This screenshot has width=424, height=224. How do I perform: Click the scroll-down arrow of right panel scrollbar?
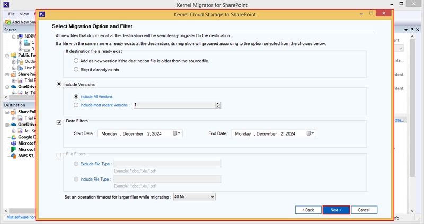click(x=412, y=211)
